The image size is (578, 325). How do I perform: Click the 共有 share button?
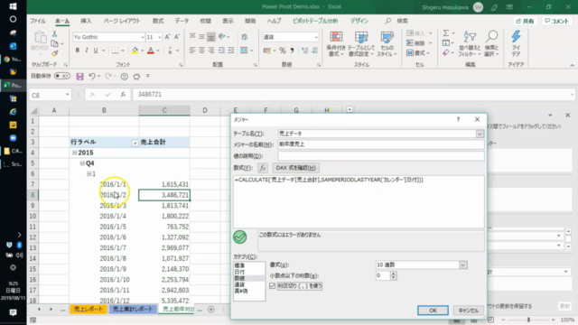coord(526,21)
